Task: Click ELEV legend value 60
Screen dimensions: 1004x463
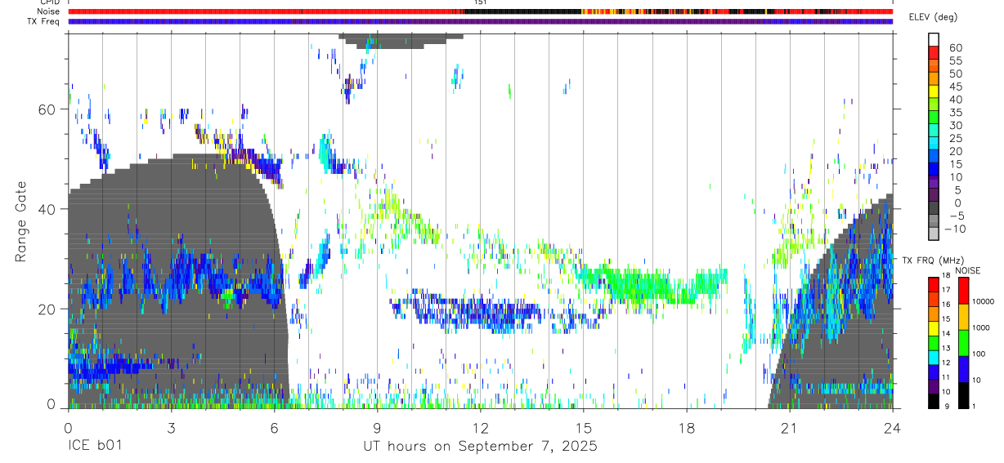Action: click(955, 48)
